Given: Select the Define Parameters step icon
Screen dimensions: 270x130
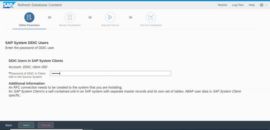Looking at the screenshot, I should coord(29,17).
